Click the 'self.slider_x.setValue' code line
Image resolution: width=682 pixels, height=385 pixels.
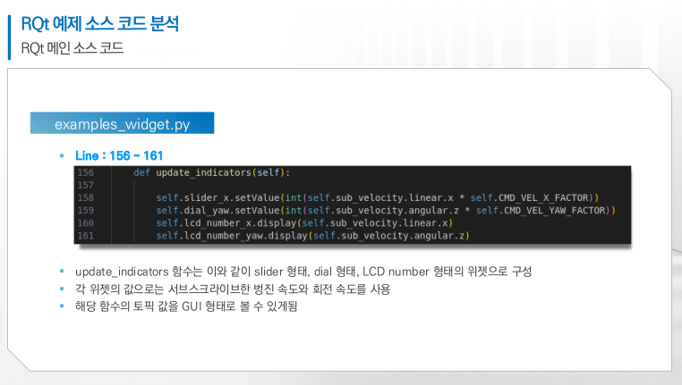tap(378, 198)
